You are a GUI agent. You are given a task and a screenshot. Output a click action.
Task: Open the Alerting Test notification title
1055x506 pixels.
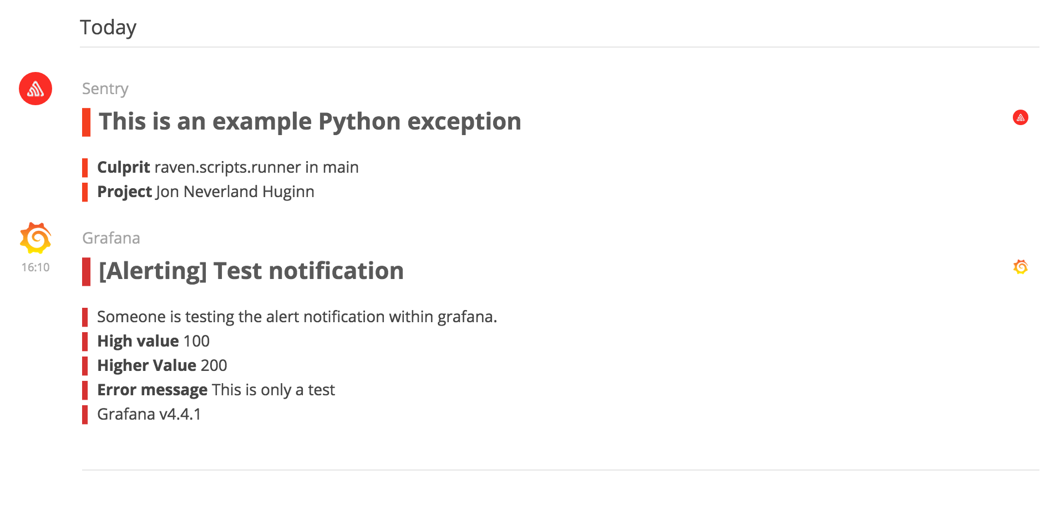pos(251,271)
